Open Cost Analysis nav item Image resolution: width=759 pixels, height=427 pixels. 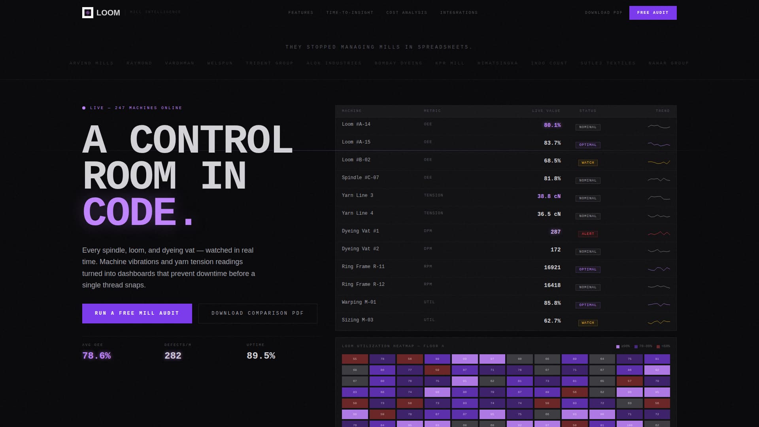coord(407,13)
